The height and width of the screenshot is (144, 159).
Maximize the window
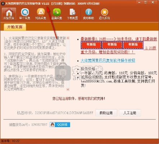pos(145,2)
